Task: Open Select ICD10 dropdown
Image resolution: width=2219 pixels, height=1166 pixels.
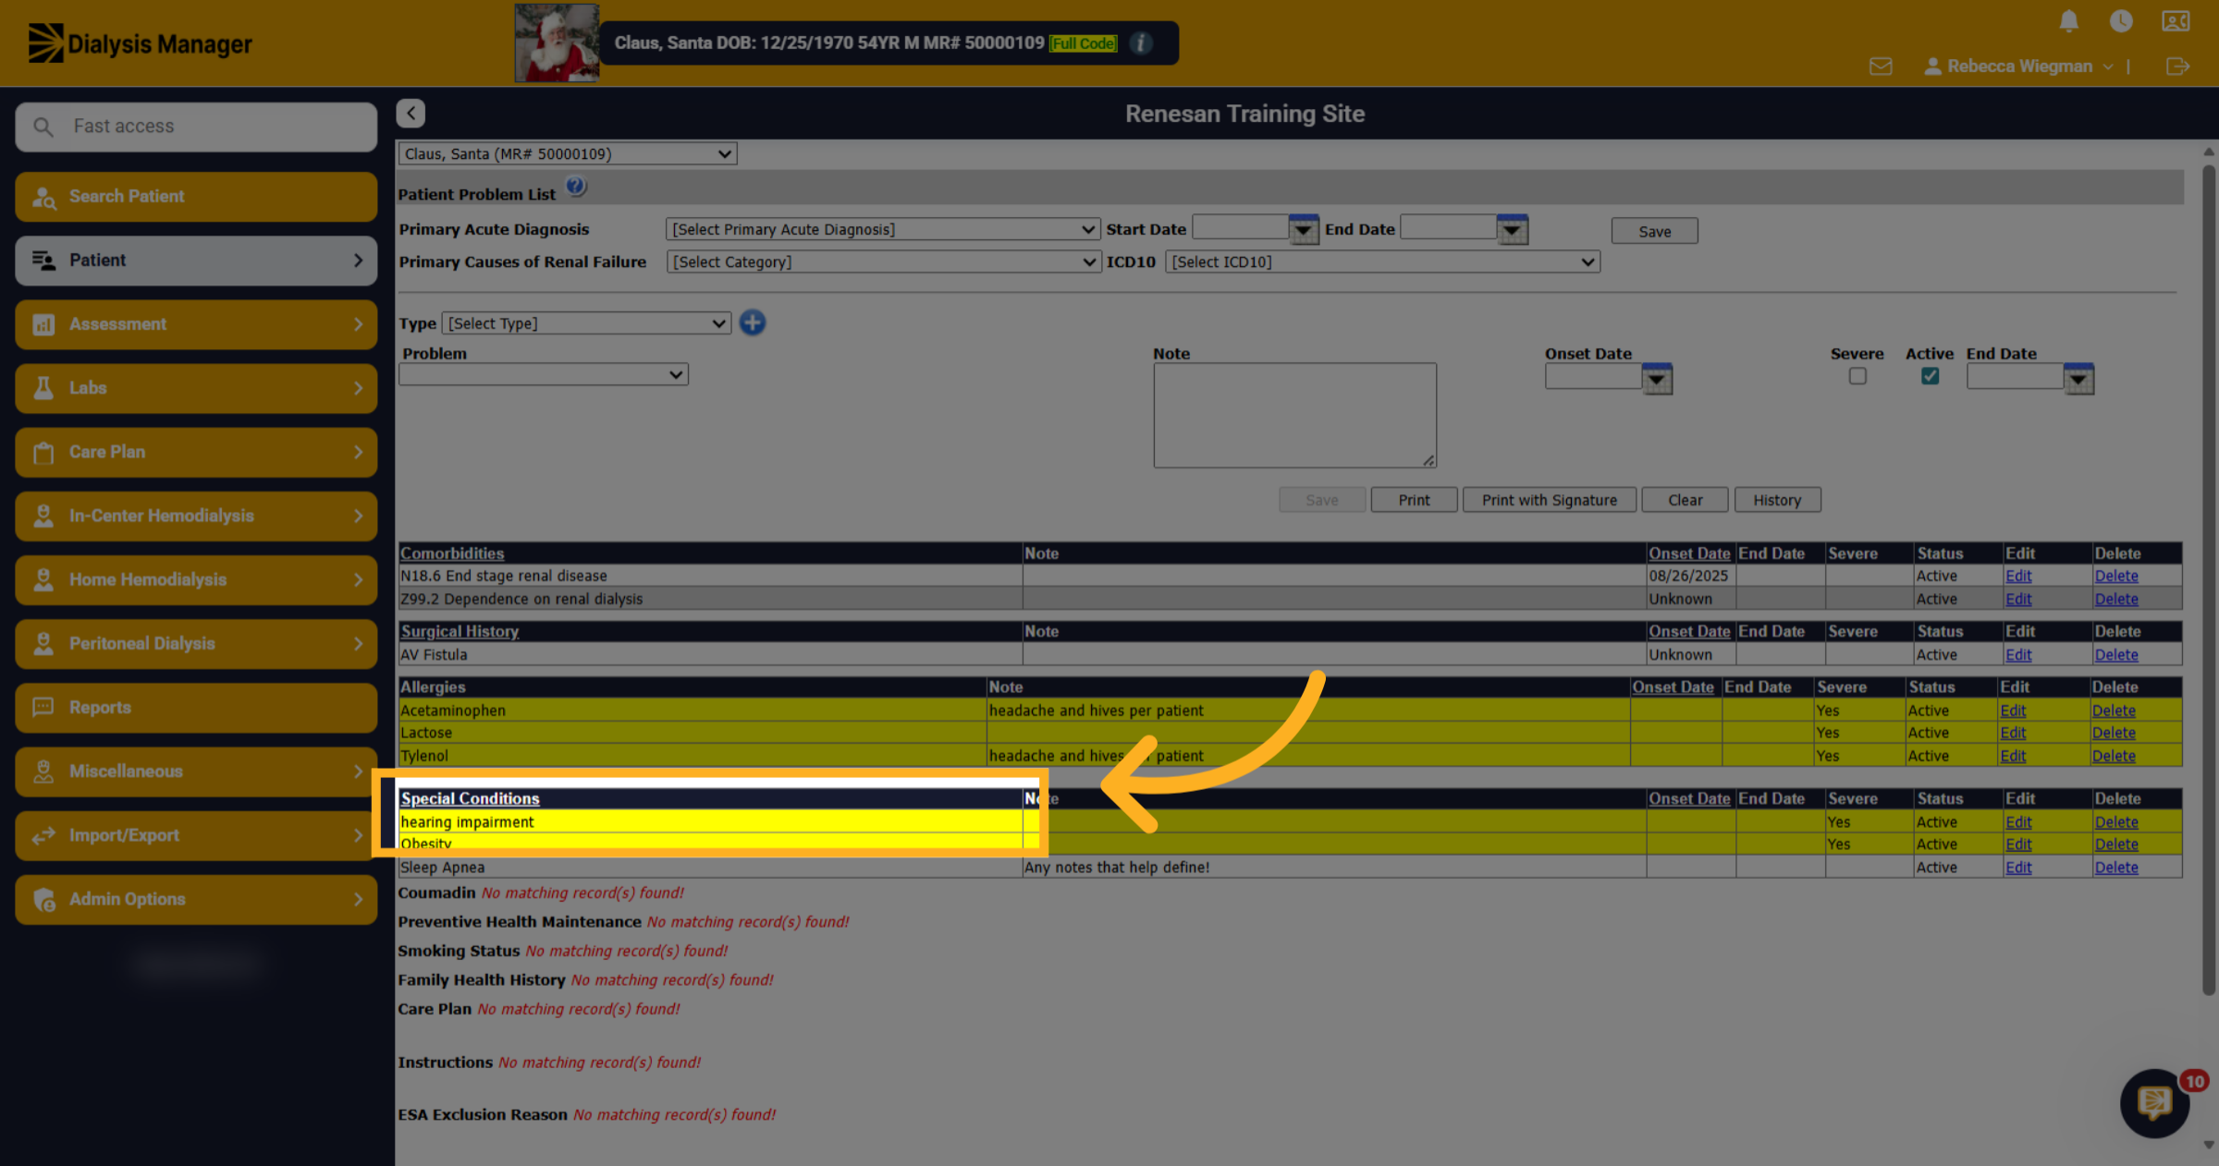Action: pos(1382,261)
